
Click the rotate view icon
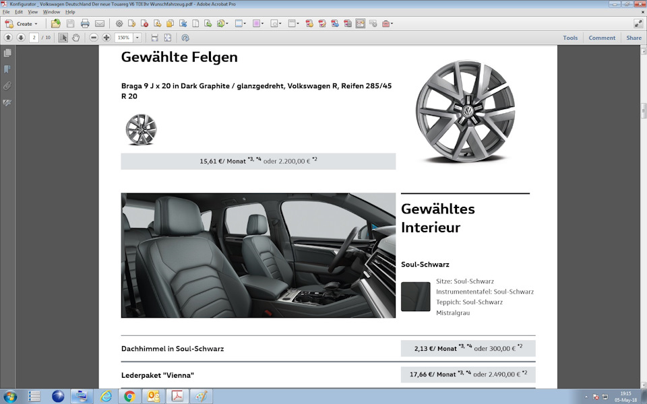click(x=185, y=38)
